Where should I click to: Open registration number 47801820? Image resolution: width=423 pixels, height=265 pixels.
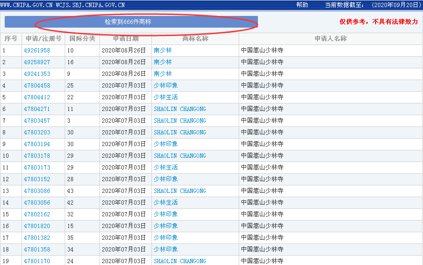pyautogui.click(x=37, y=226)
